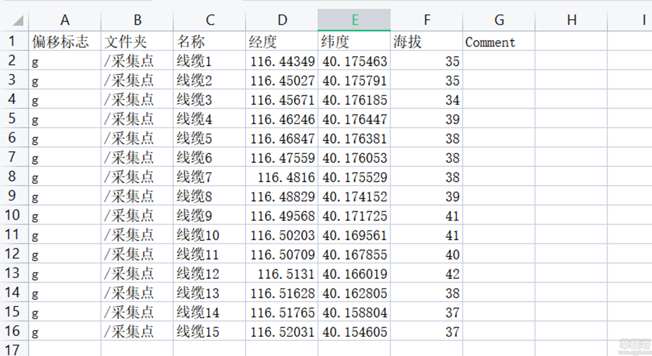Select highlighted column E header
This screenshot has width=652, height=356.
point(354,20)
